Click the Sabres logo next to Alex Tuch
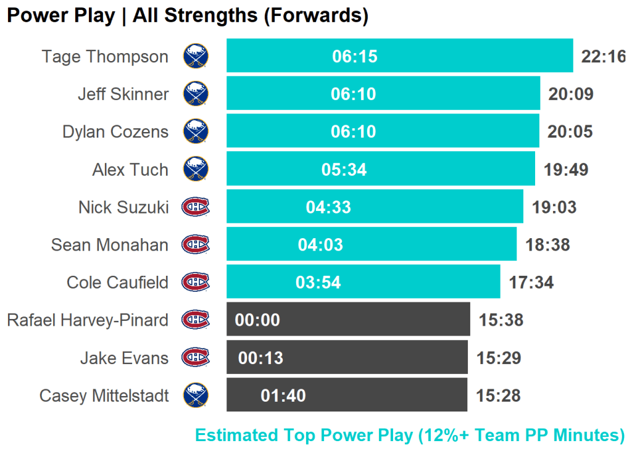This screenshot has width=632, height=451. [196, 169]
